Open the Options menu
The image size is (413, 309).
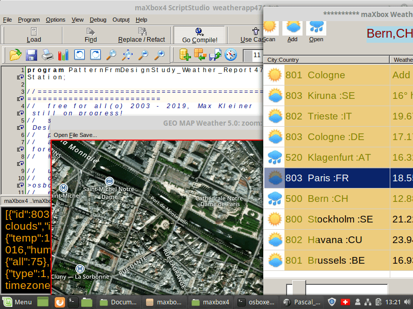click(x=55, y=20)
